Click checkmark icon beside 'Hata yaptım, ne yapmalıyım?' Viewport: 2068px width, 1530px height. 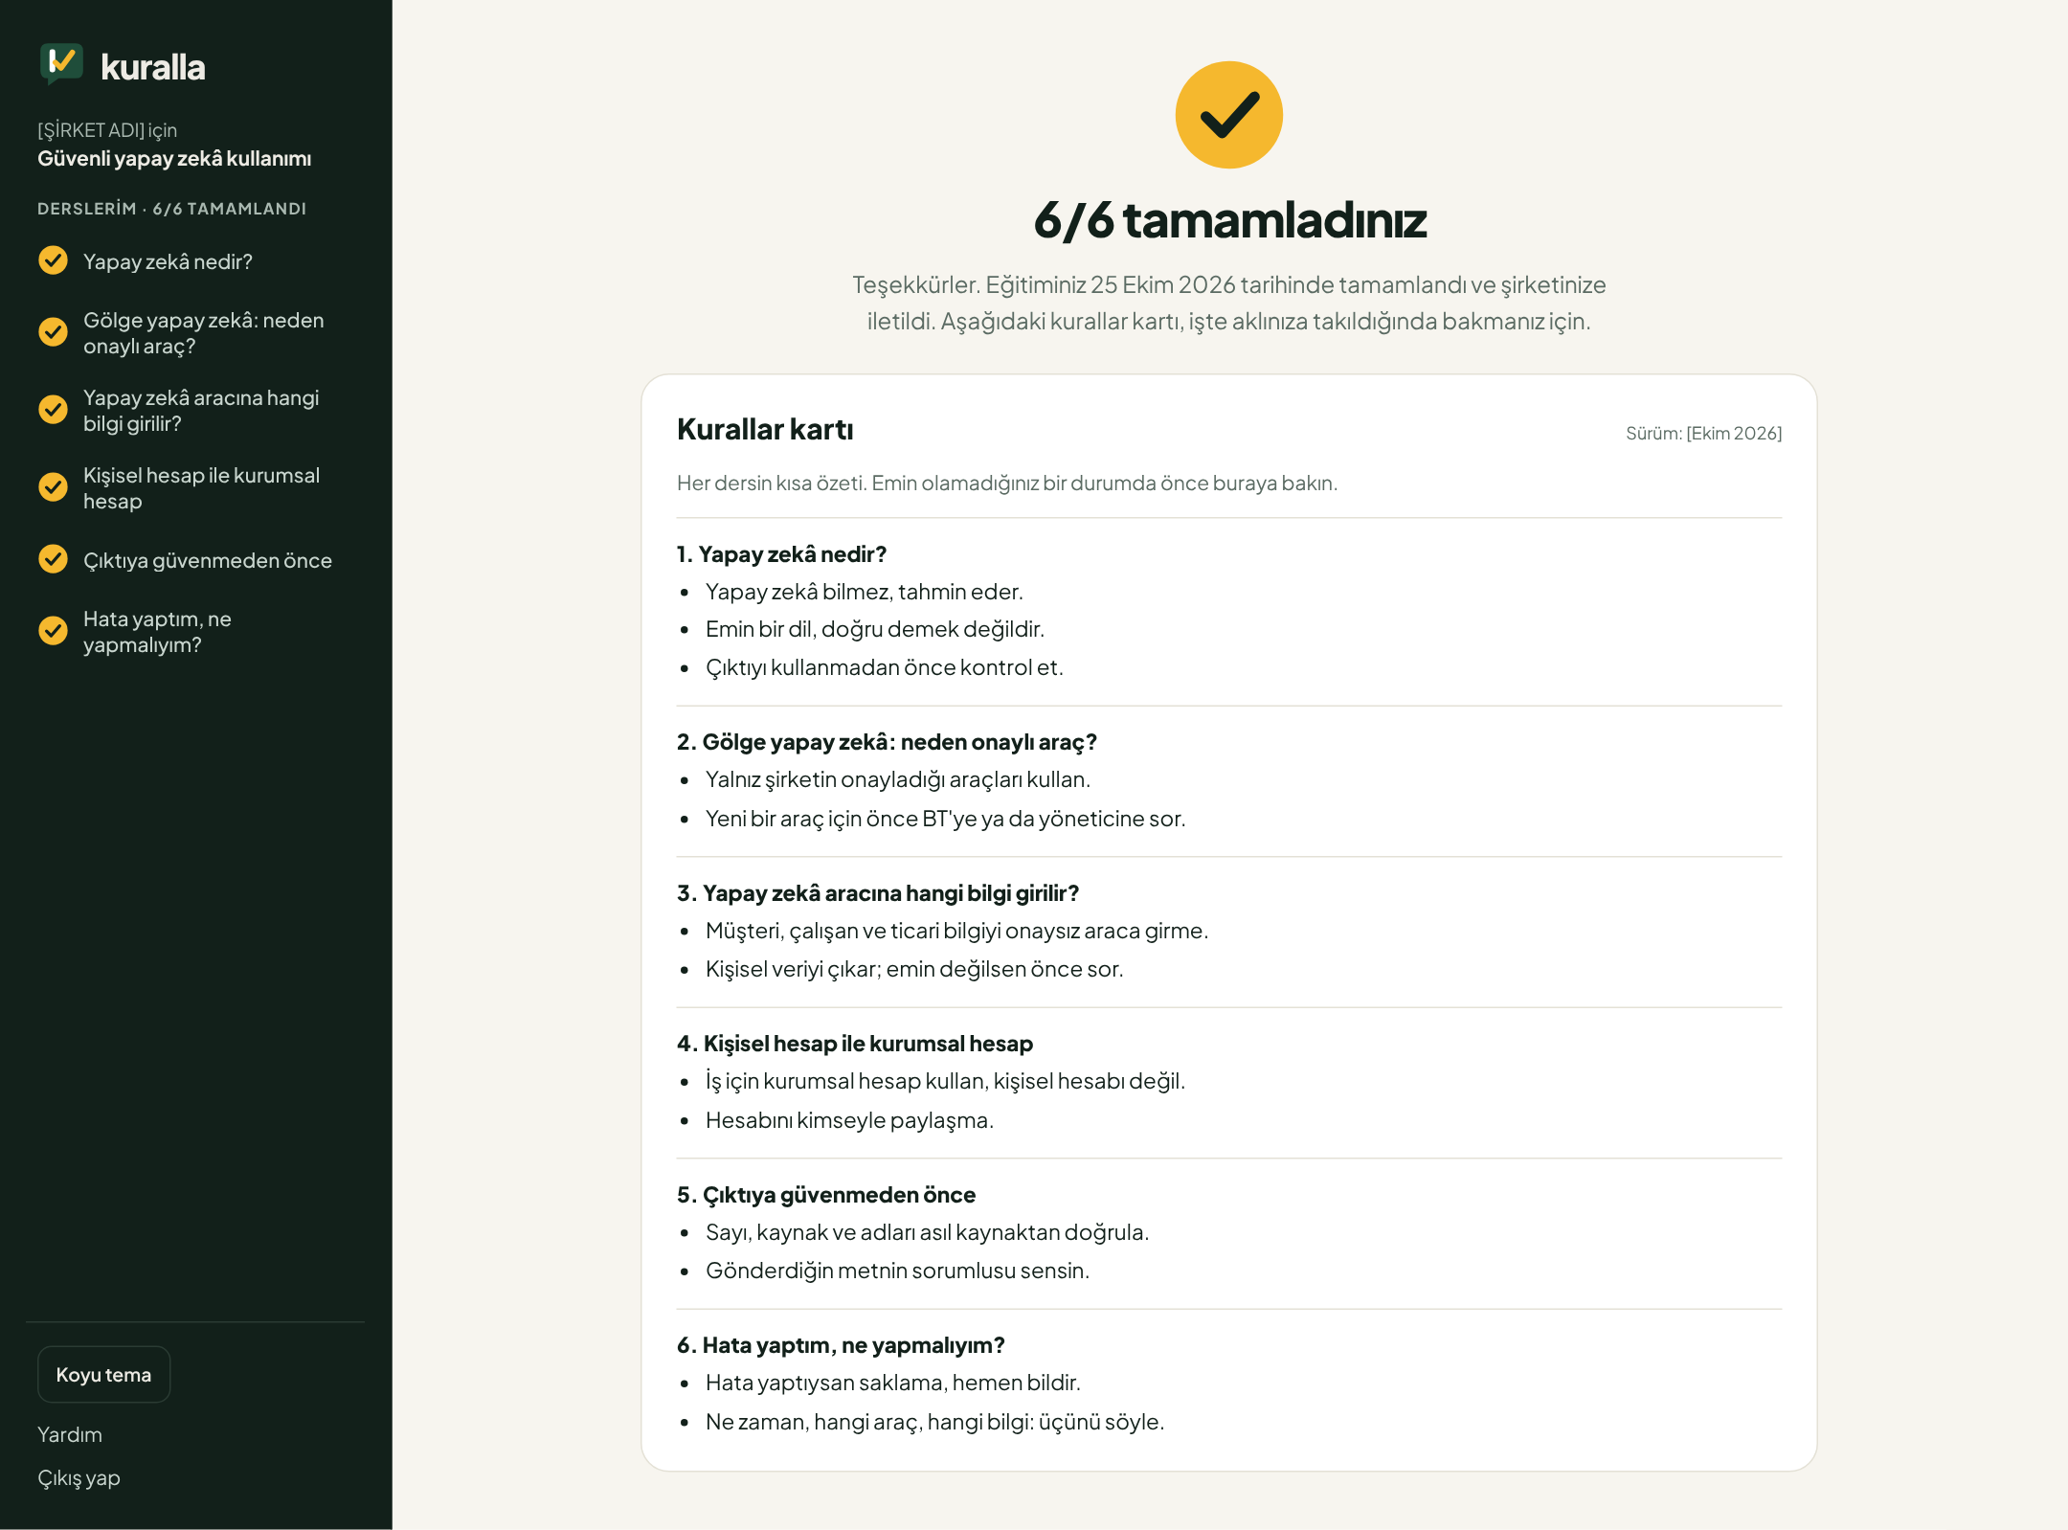pyautogui.click(x=53, y=631)
